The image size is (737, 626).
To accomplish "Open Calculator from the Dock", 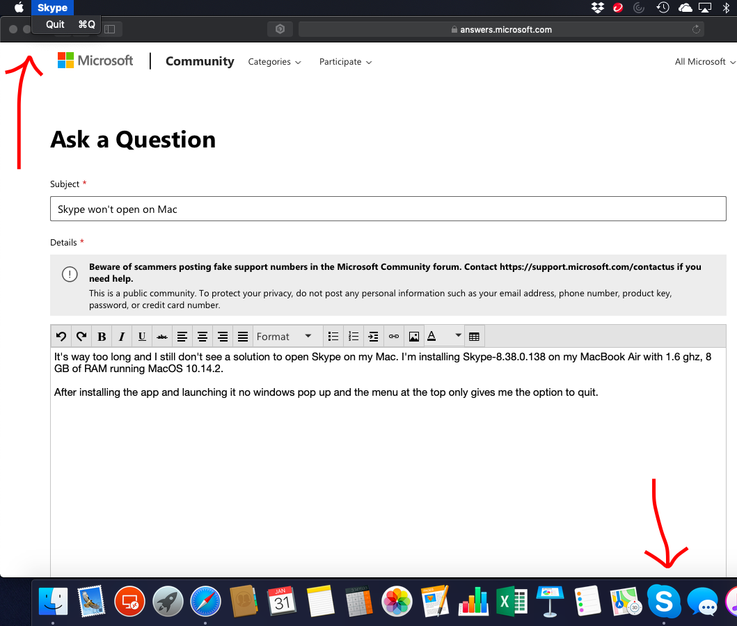I will coord(358,601).
